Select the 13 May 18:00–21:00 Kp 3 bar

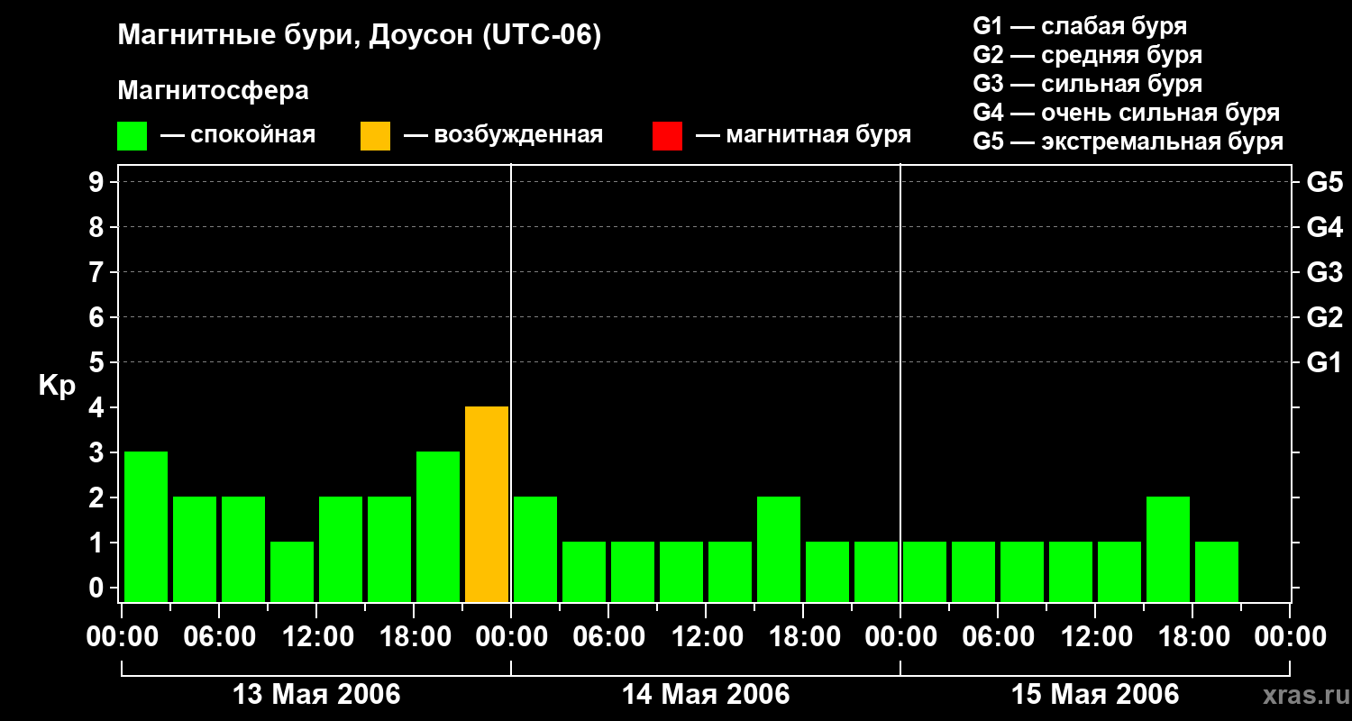pos(438,526)
